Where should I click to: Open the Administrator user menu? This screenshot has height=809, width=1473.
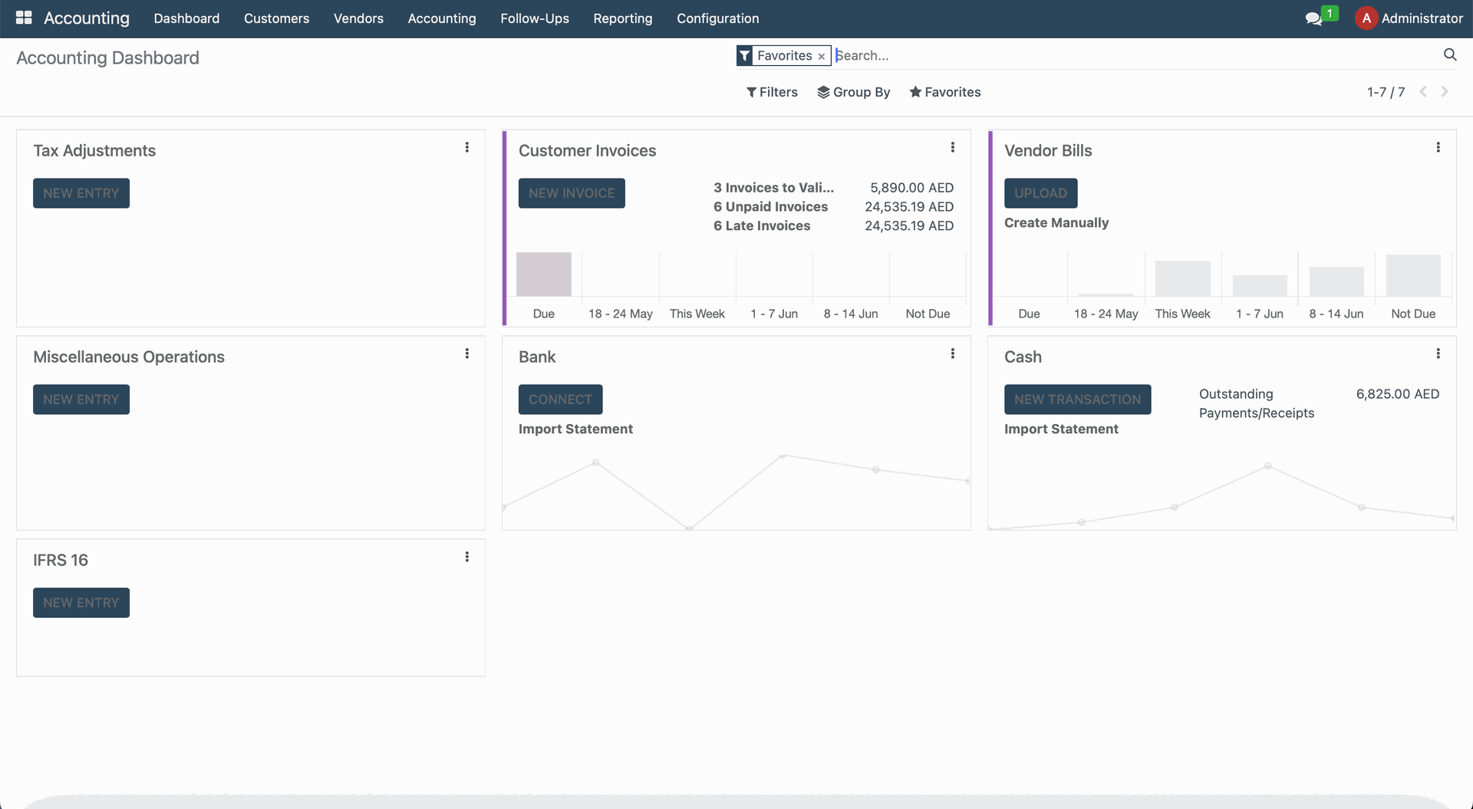pos(1410,18)
